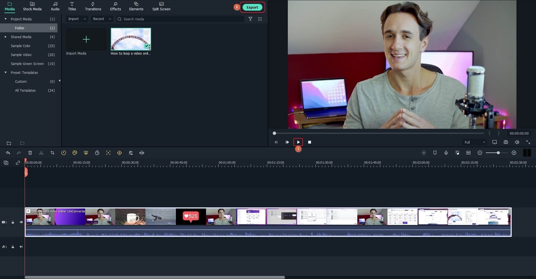Viewport: 536px width, 279px height.
Task: Play the preview video
Action: [x=298, y=142]
